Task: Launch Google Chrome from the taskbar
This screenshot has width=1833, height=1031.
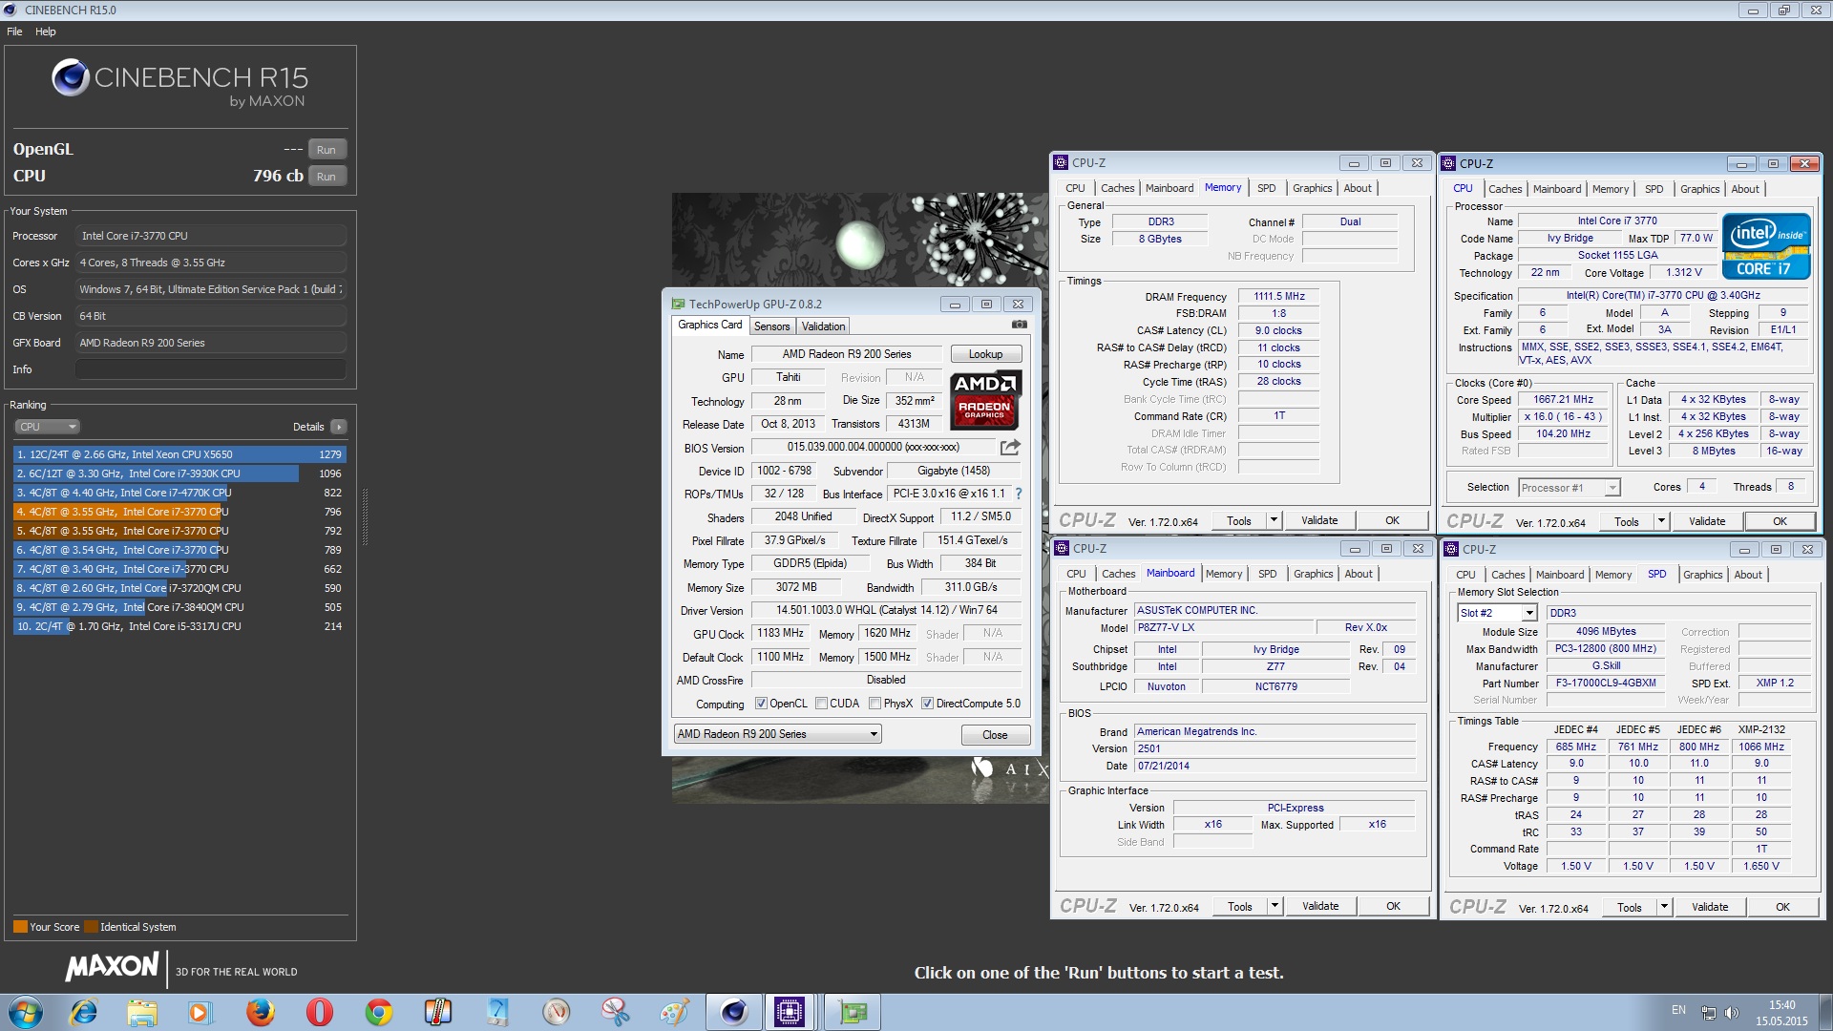Action: tap(379, 1012)
